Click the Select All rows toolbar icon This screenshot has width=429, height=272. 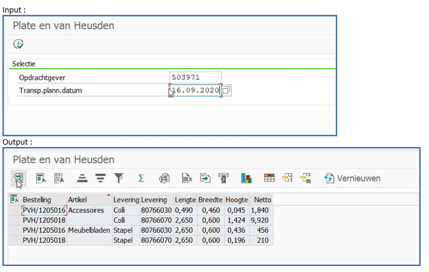[x=41, y=179]
